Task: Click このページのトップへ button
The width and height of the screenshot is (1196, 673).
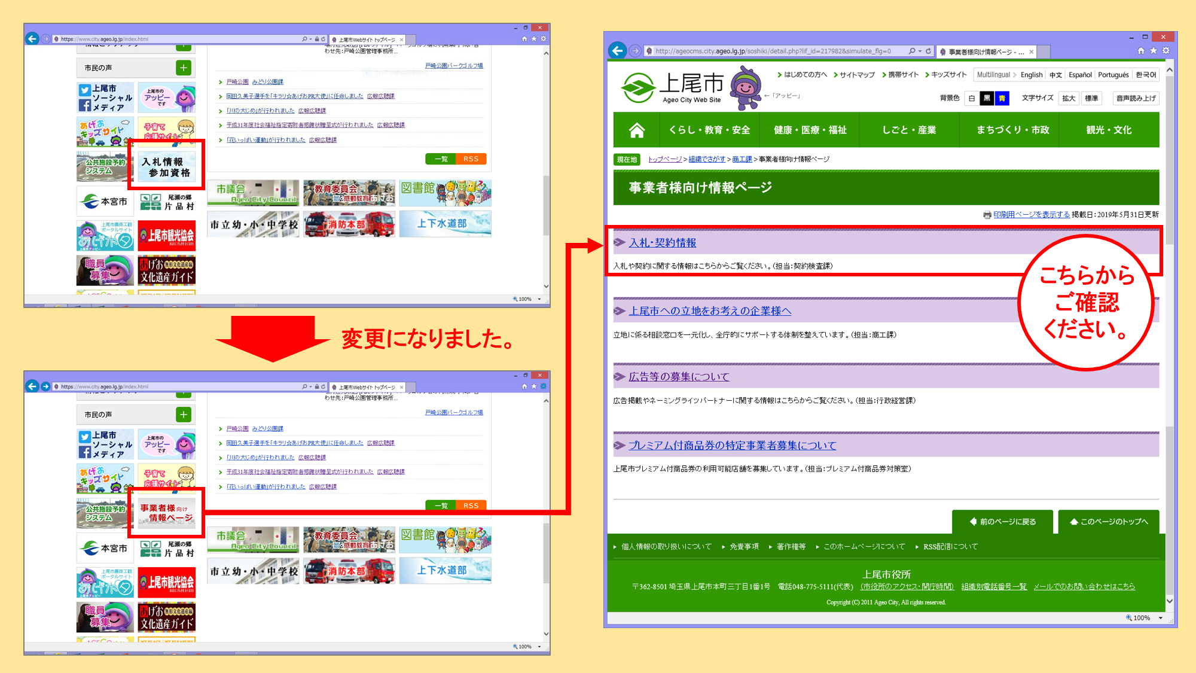Action: coord(1109,522)
